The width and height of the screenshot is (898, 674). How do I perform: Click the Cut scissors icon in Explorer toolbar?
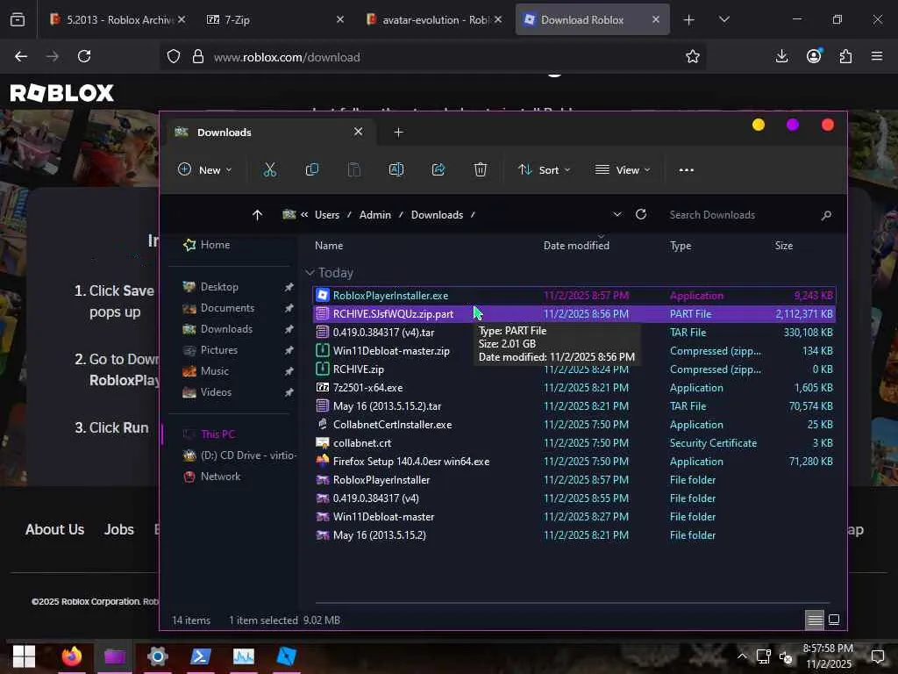270,169
